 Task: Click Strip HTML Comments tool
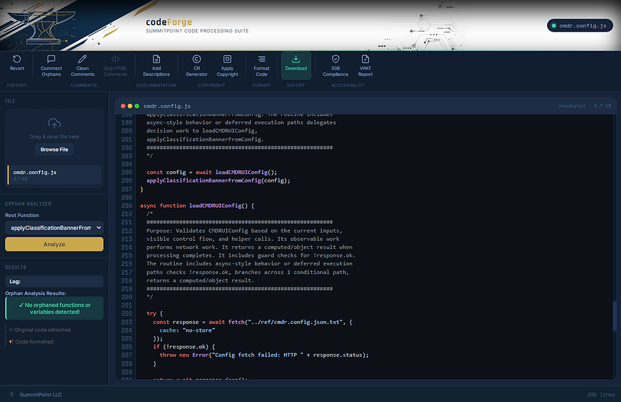[115, 65]
